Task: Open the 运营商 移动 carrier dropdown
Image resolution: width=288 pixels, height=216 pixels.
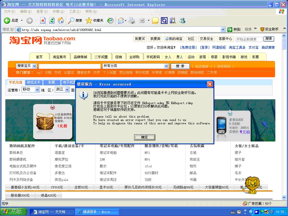Action: (37, 89)
